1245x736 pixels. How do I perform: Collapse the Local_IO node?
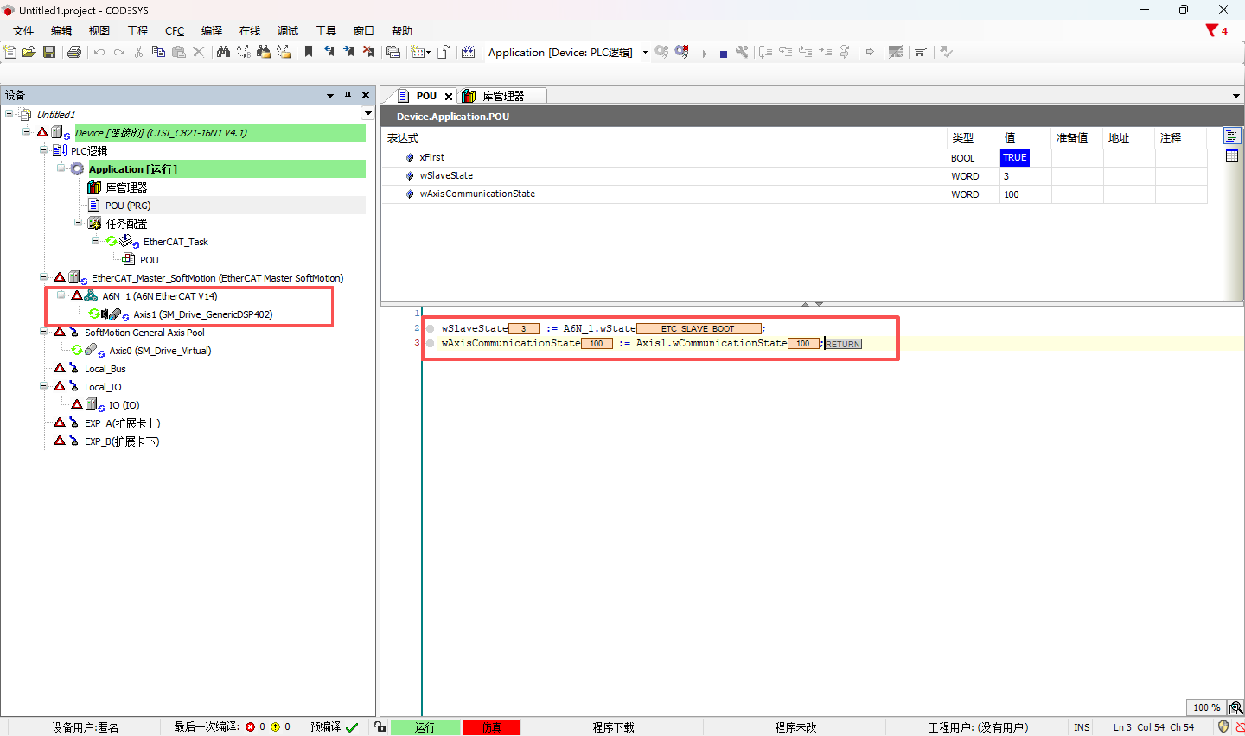(44, 386)
